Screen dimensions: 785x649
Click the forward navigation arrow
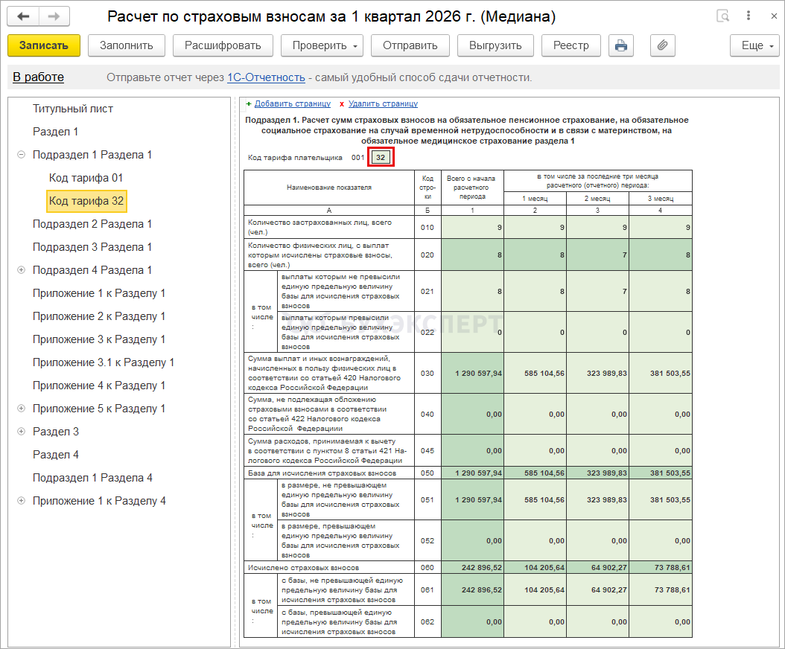click(54, 16)
